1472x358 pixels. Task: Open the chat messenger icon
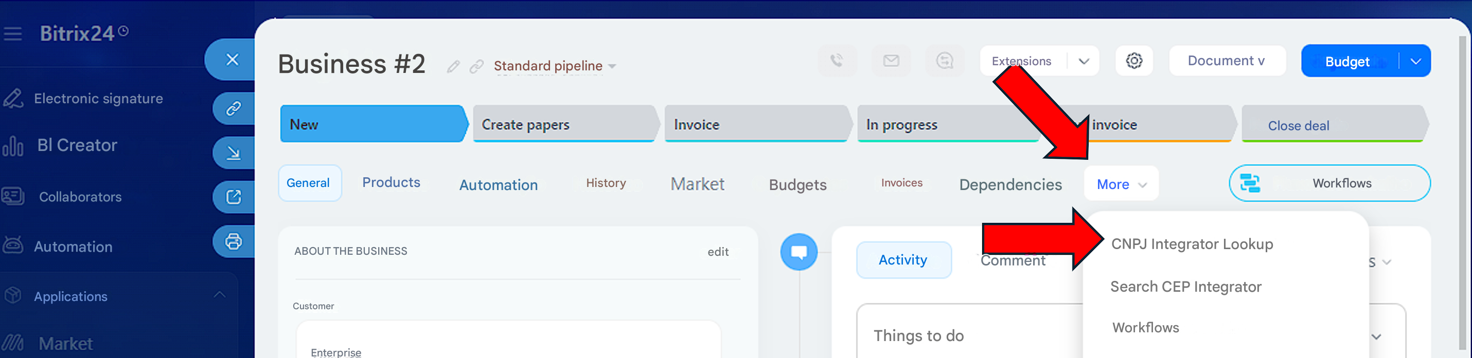point(945,61)
